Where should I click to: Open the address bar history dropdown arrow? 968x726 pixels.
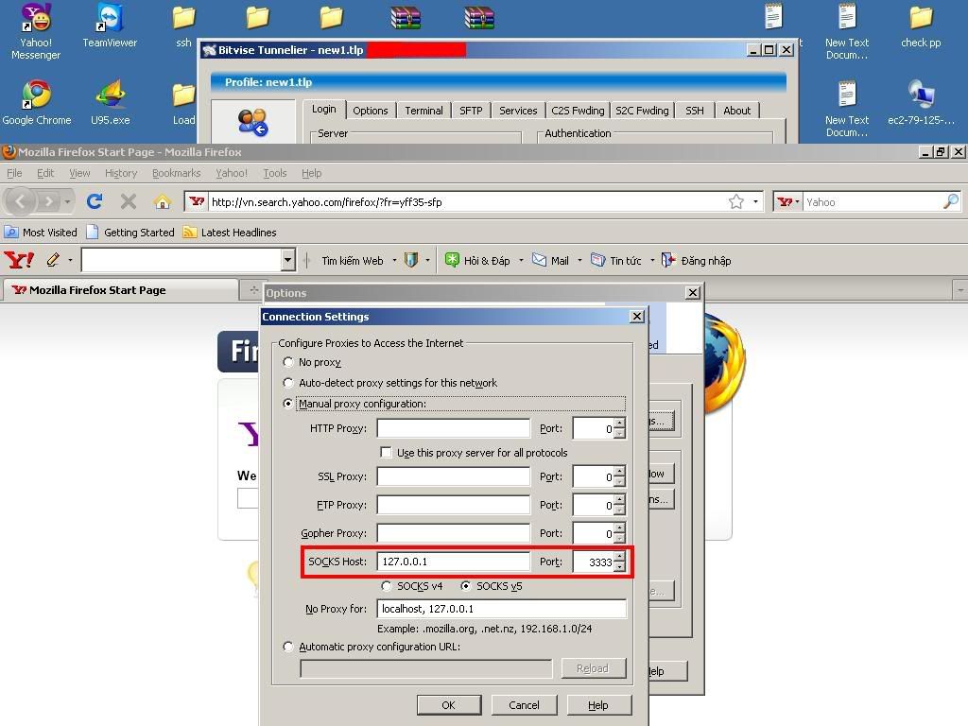click(x=755, y=202)
